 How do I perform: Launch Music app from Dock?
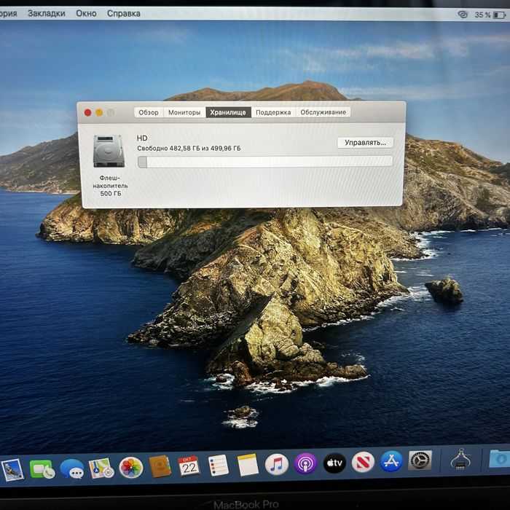(x=276, y=464)
